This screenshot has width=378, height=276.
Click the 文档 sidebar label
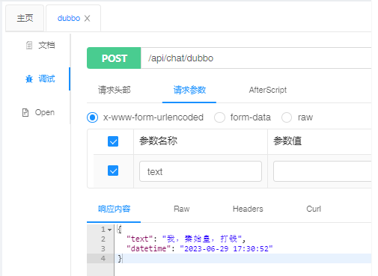coord(46,45)
